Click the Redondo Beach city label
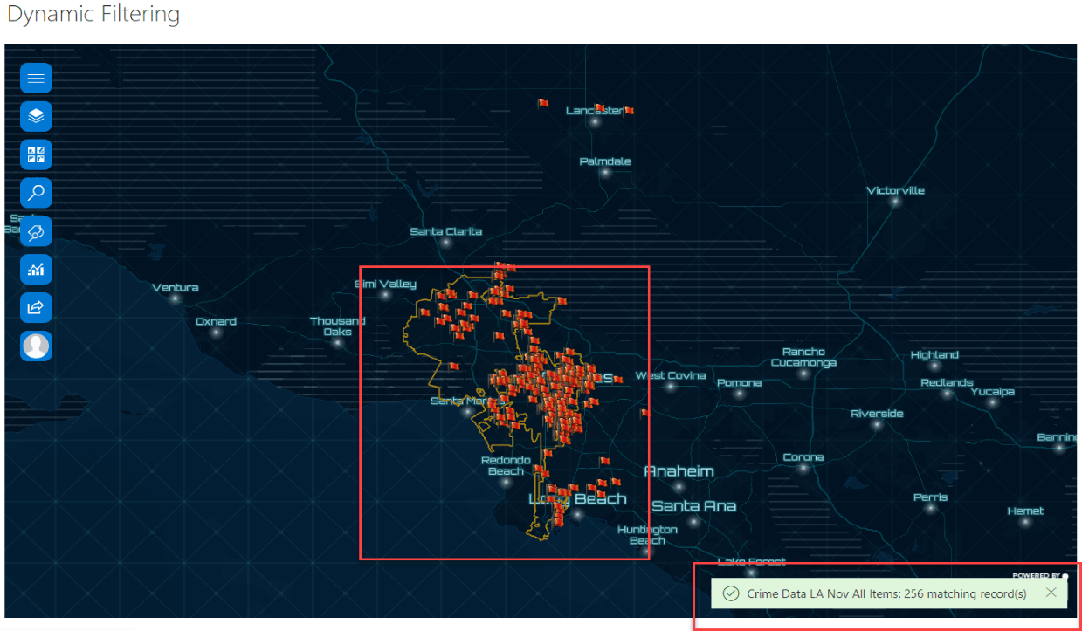This screenshot has width=1082, height=631. 506,466
